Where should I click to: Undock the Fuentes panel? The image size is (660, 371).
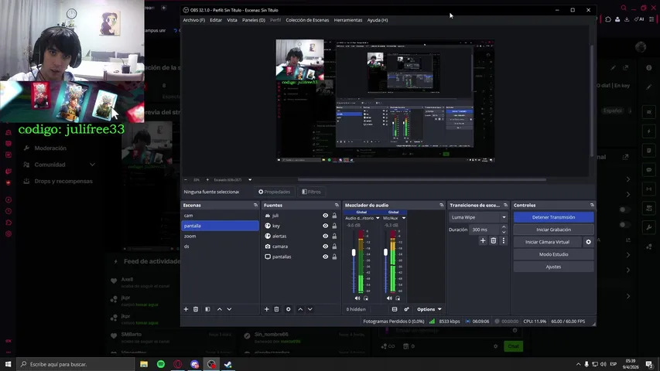pos(337,206)
